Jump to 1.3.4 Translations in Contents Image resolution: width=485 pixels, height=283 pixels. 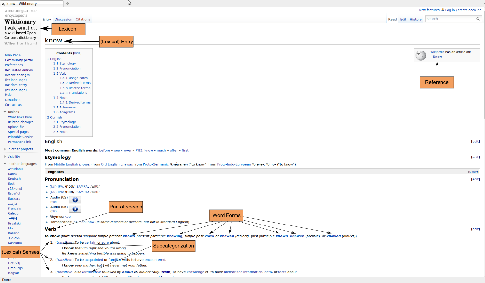coord(73,93)
